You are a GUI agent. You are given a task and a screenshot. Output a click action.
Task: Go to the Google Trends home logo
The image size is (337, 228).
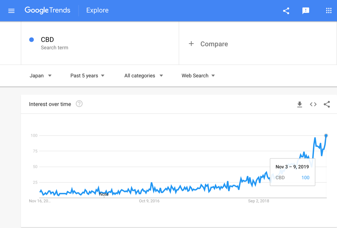tap(47, 10)
